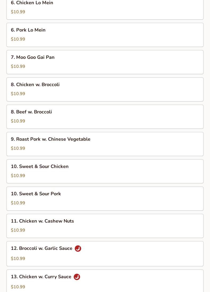Open 13. Chicken w. Curry Sauce title
Viewport: 210px width, 292px height.
pos(41,277)
